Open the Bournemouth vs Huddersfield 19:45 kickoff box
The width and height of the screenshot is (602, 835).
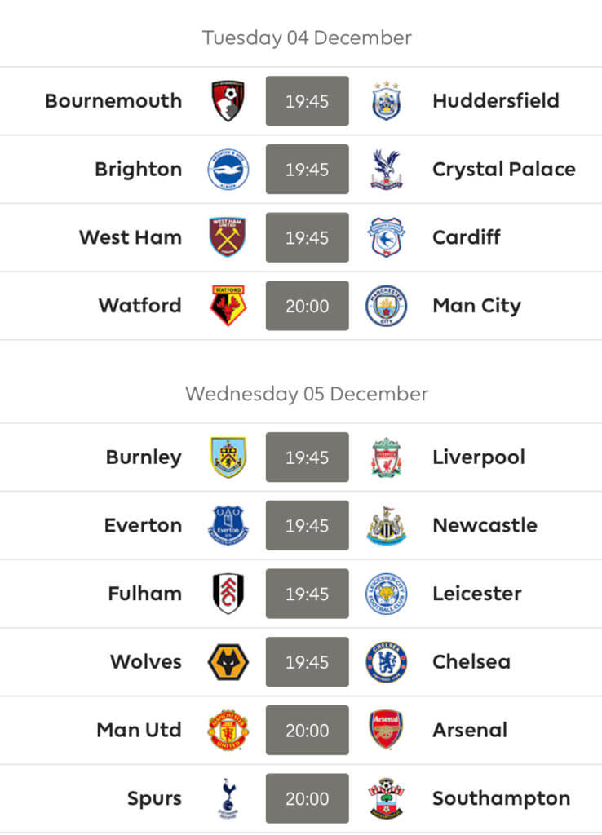[308, 100]
